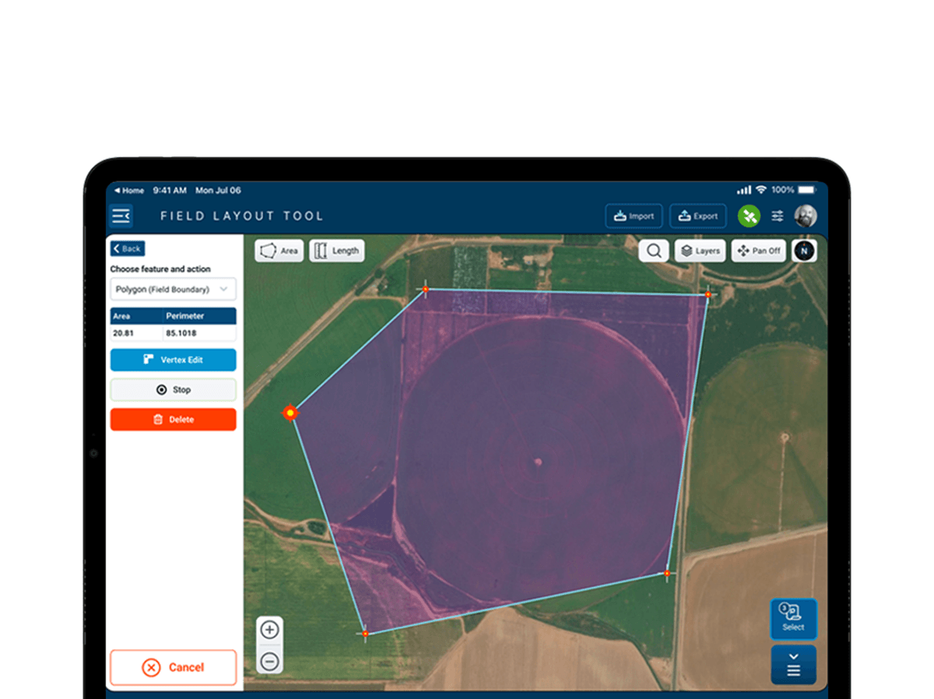Screen dimensions: 934x699
Task: Click the Stop drawing button
Action: click(173, 390)
